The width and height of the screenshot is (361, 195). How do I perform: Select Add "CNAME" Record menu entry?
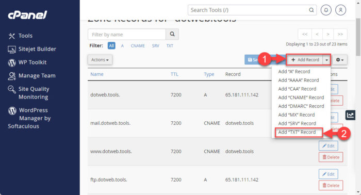coord(301,98)
